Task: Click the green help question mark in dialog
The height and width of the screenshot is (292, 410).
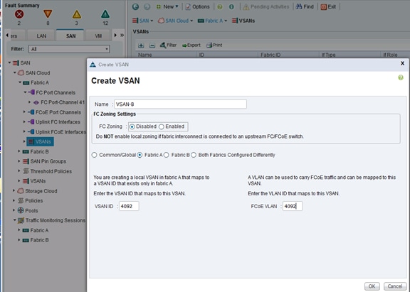Action: pyautogui.click(x=401, y=77)
